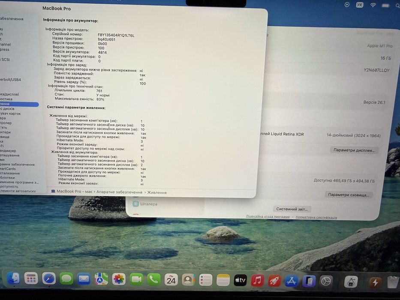Click the Доступно 465,49 ГБ storage text
The image size is (400, 300).
[344, 180]
